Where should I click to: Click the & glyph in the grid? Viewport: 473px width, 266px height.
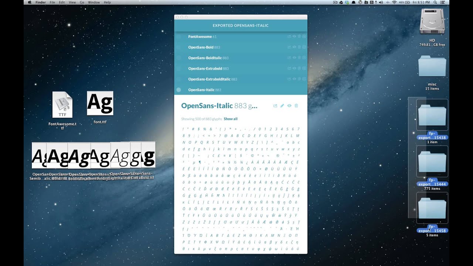[211, 129]
